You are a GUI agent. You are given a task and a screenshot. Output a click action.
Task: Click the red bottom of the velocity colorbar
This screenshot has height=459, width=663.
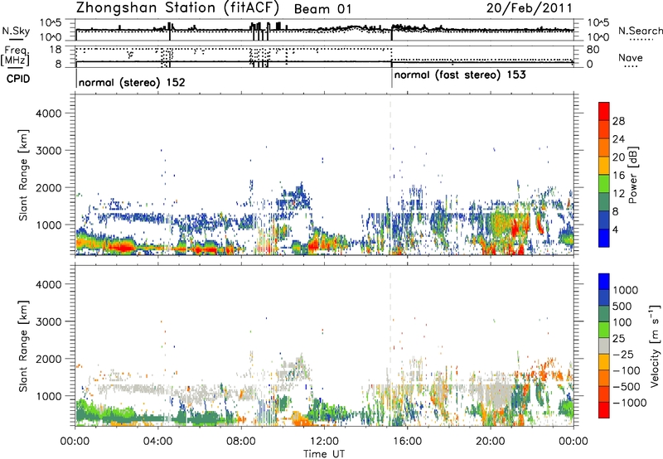pos(604,410)
